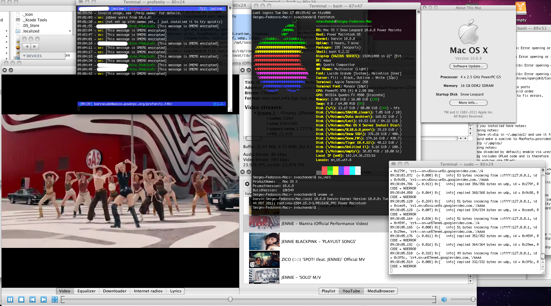Image resolution: width=551 pixels, height=306 pixels.
Task: Skip to the previous track
Action: coord(32,300)
